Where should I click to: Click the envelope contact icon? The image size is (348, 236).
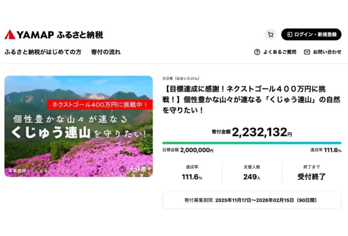tap(307, 52)
